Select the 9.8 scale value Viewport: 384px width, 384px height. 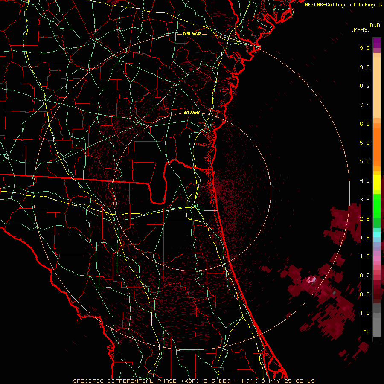tap(365, 48)
